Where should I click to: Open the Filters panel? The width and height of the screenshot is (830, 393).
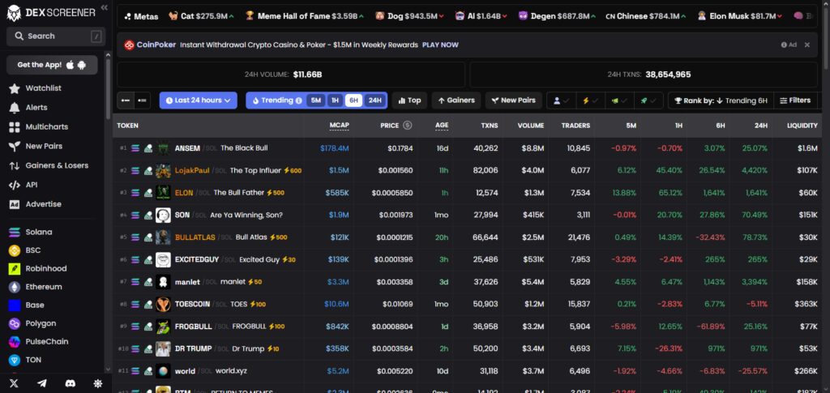click(x=796, y=100)
